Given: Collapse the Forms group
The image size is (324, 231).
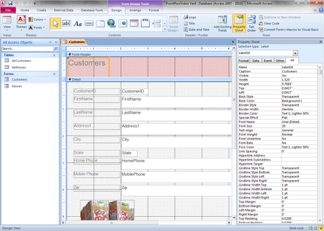Looking at the screenshot, I should point(54,74).
